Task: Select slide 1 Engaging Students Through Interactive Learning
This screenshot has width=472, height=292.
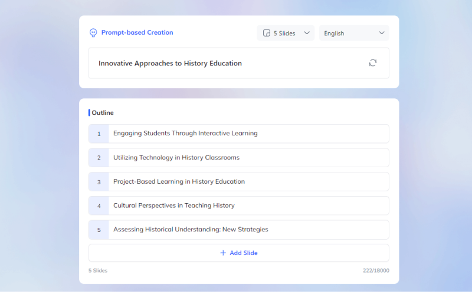Action: tap(185, 134)
